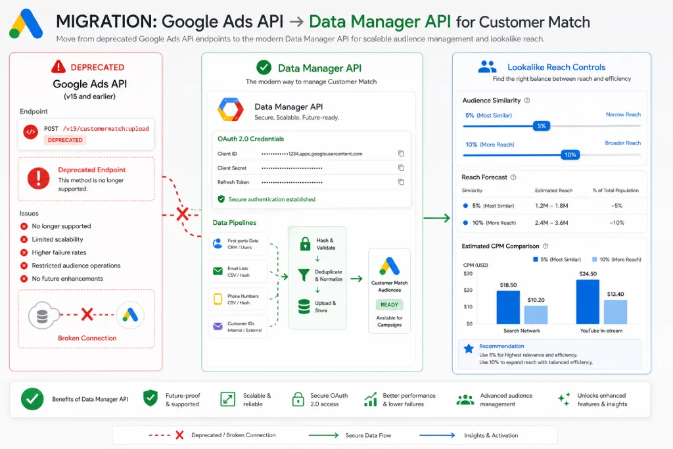
Task: Click the Google Ads logo in the header
Action: pos(26,24)
